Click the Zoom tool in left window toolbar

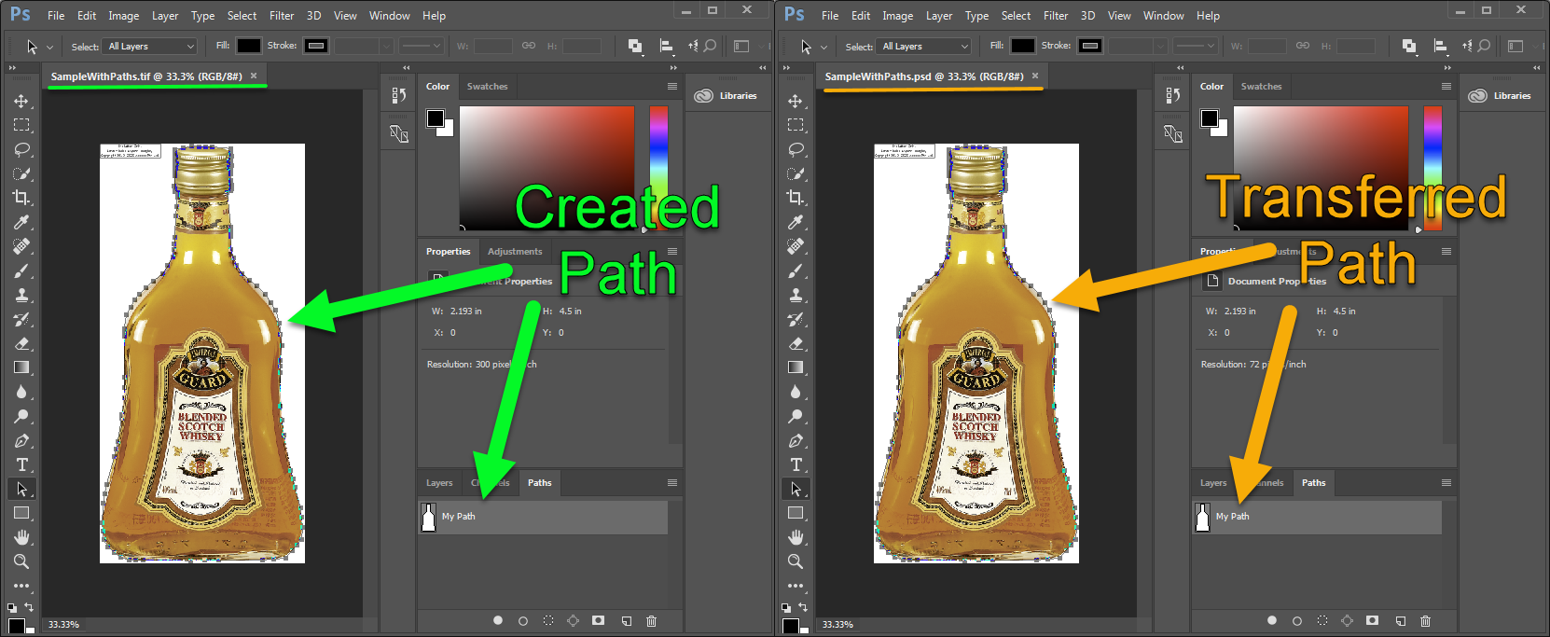pyautogui.click(x=21, y=561)
